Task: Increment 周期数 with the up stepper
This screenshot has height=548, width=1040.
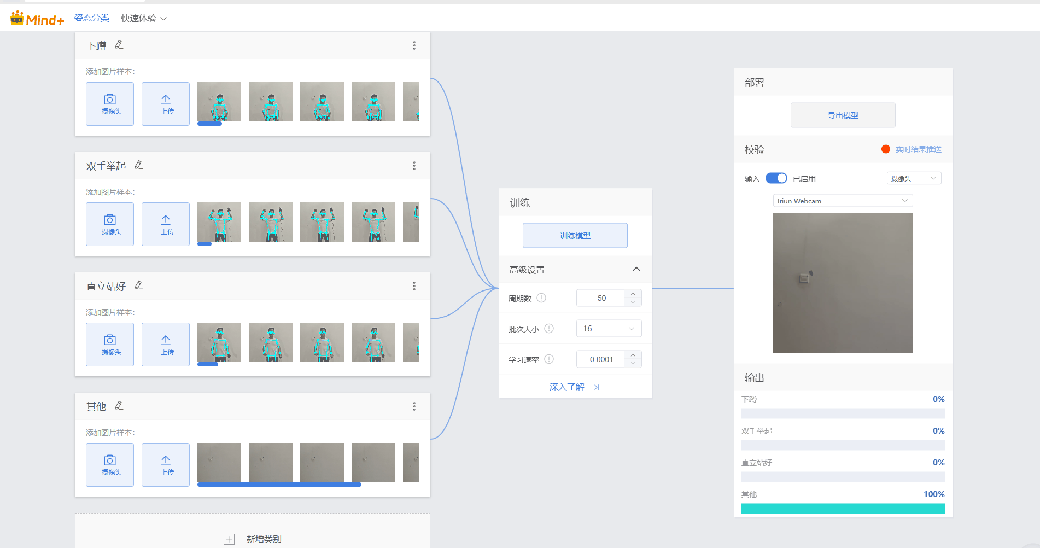Action: (633, 294)
